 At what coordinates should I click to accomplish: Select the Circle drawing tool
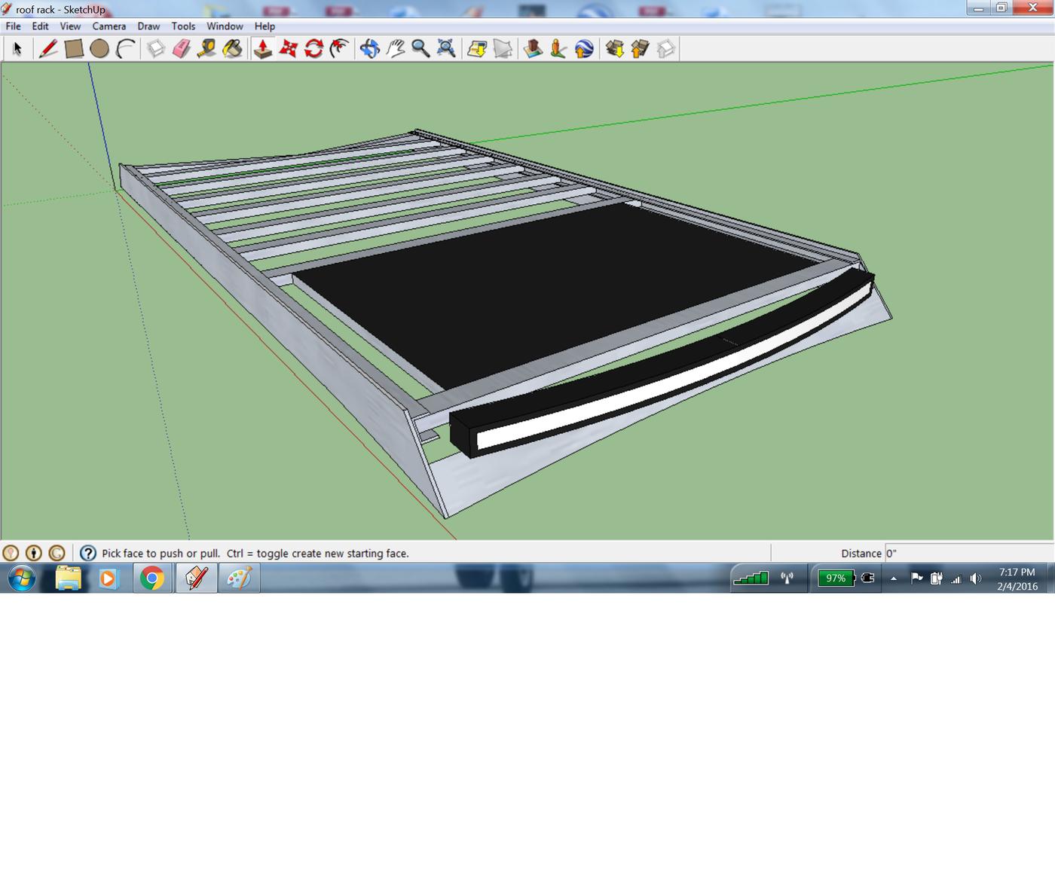99,49
